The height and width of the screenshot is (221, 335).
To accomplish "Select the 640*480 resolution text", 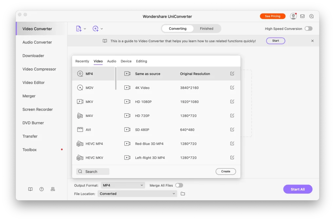I will [x=187, y=130].
